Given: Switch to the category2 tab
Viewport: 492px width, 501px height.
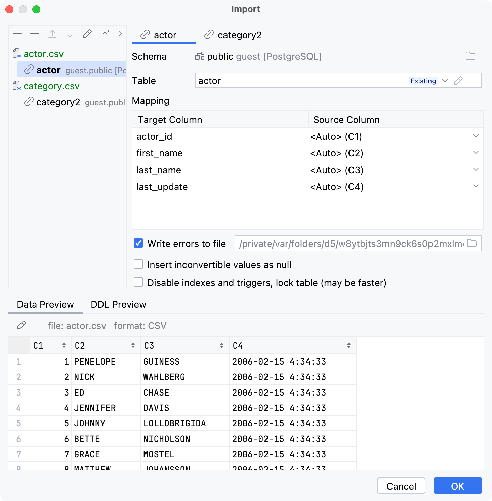Looking at the screenshot, I should pos(240,35).
